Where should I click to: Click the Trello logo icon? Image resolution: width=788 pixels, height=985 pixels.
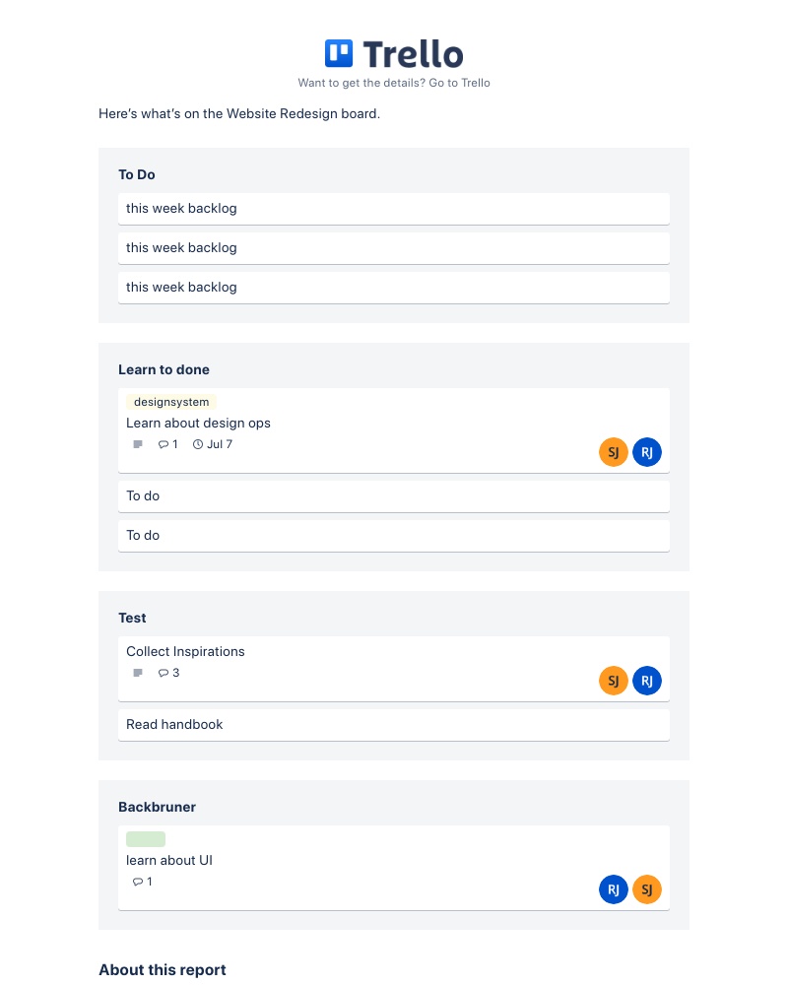(x=339, y=53)
